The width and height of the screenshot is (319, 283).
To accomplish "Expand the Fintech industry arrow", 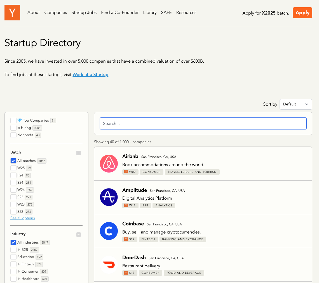I will [19, 264].
